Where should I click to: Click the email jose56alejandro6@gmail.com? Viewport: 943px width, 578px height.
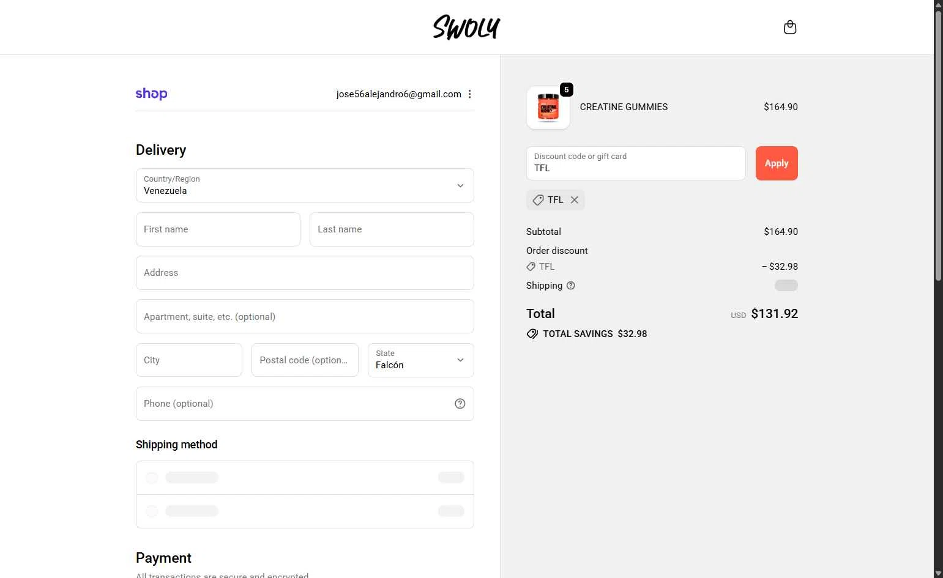(x=398, y=94)
